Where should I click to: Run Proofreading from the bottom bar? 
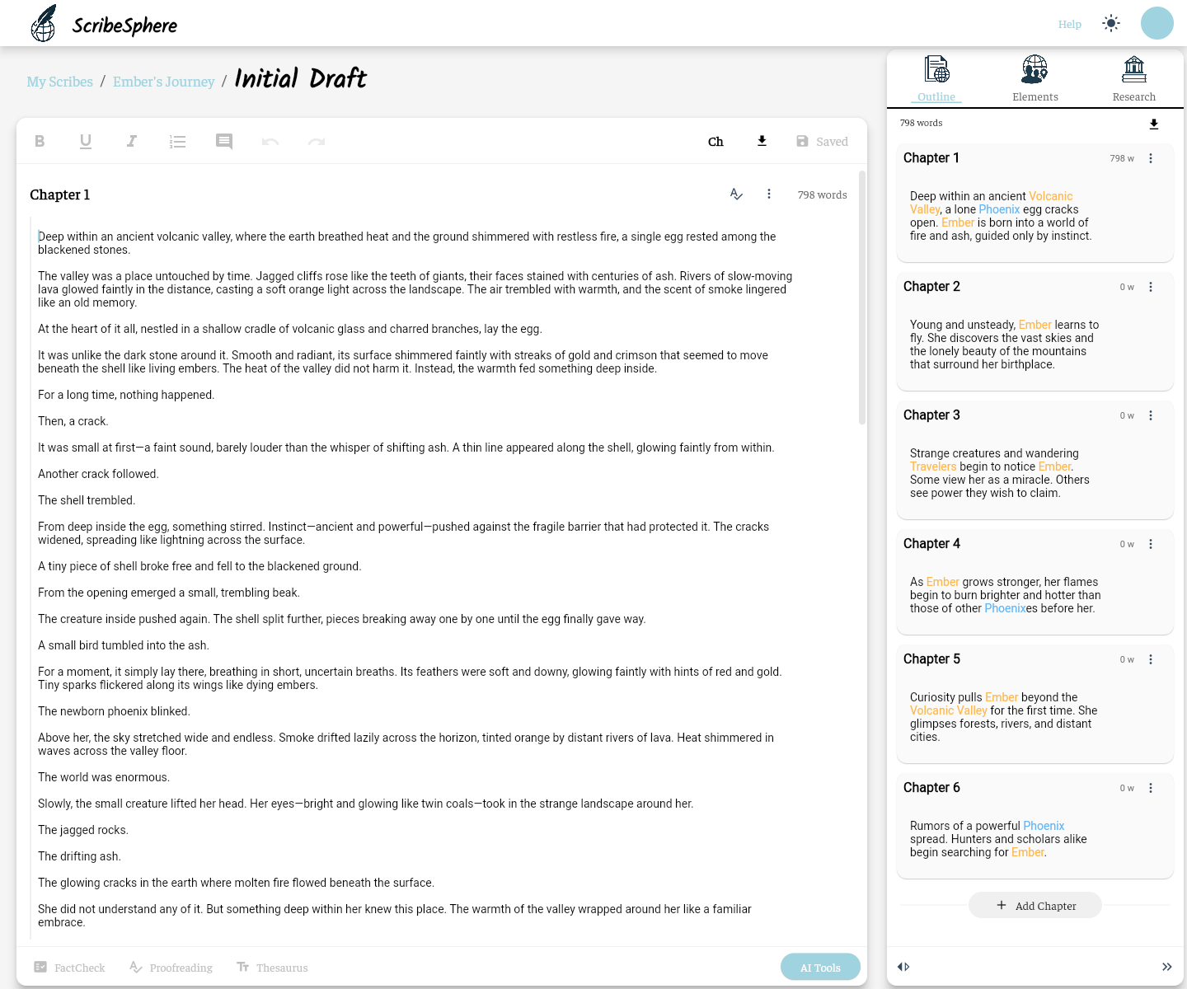(x=171, y=967)
